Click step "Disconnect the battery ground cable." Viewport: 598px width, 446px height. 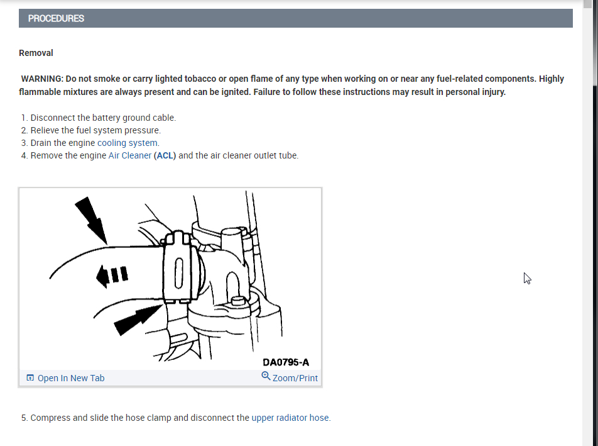pyautogui.click(x=103, y=118)
